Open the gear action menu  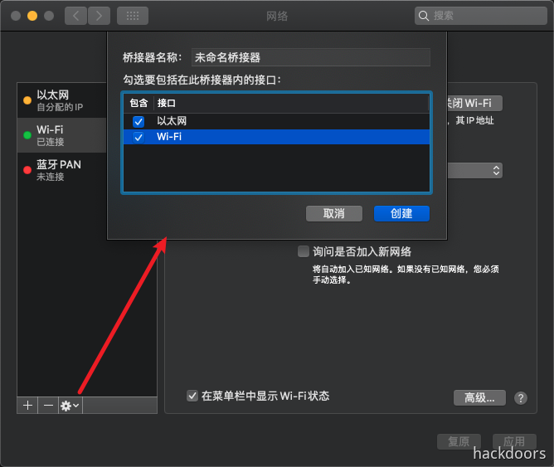tap(70, 405)
